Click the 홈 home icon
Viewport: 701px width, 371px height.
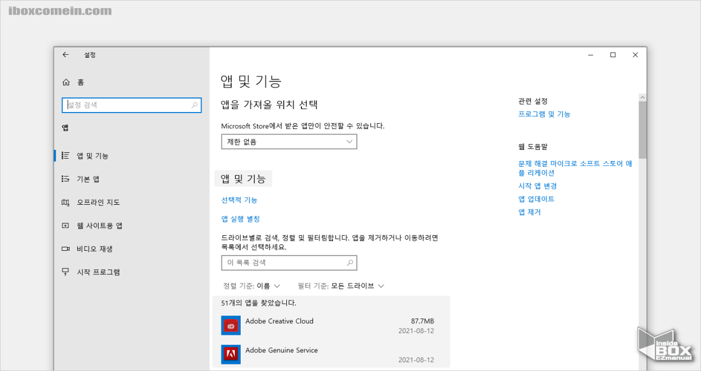tap(66, 82)
